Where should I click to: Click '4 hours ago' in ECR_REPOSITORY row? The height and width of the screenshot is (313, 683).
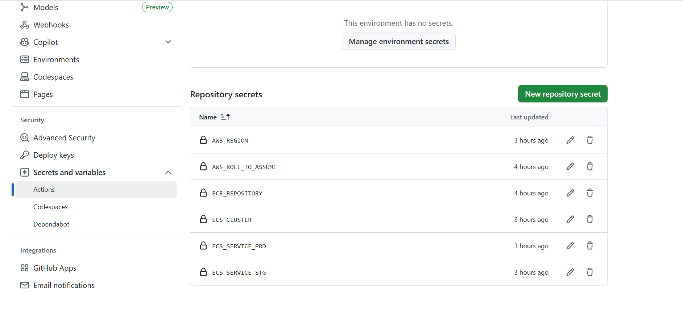[531, 193]
